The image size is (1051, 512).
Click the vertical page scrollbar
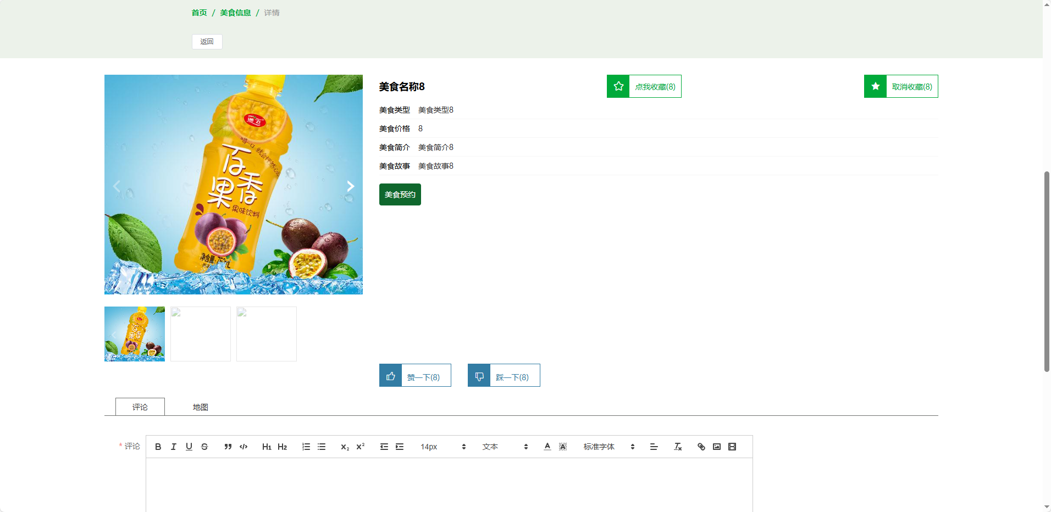click(1047, 271)
